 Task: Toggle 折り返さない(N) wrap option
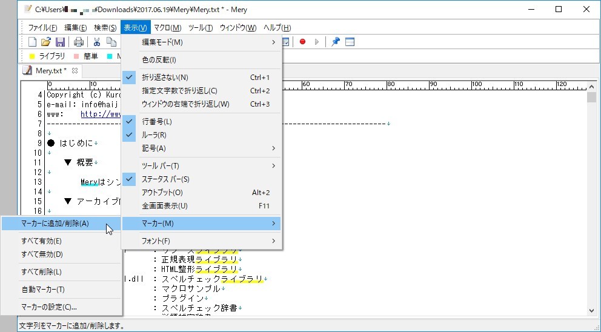click(x=201, y=78)
